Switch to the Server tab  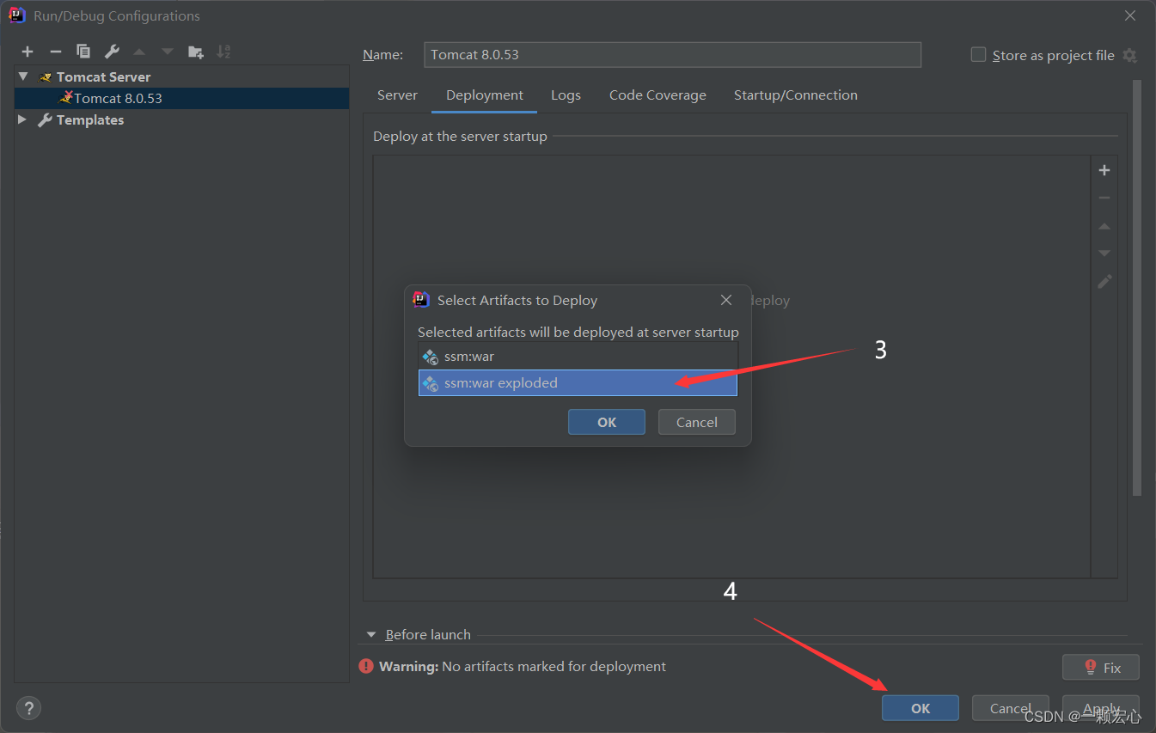[x=397, y=95]
